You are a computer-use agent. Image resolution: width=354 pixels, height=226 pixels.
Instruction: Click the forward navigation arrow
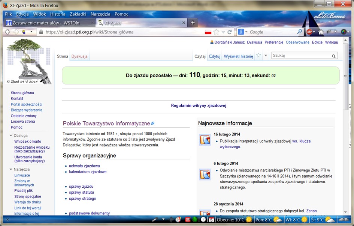[x=16, y=32]
